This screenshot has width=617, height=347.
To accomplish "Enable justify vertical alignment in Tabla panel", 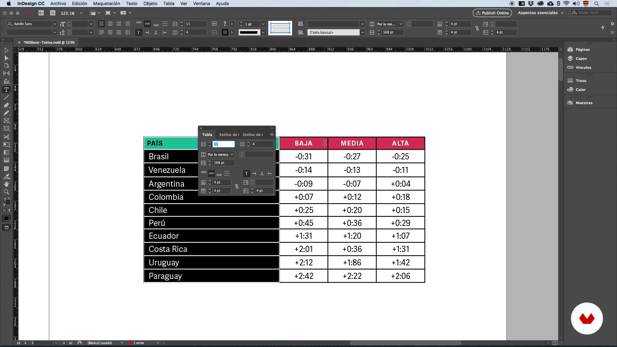I will [227, 173].
